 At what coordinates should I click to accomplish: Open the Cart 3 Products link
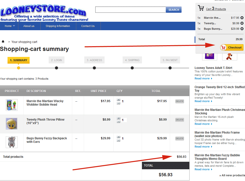coord(216,9)
